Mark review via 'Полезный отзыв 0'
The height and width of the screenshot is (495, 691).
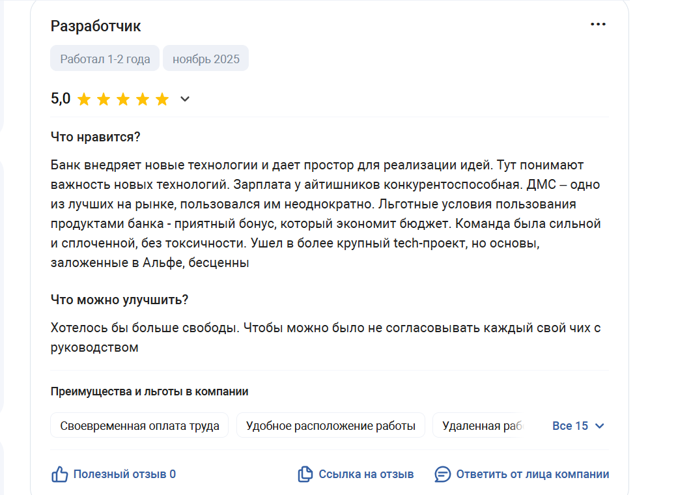(x=124, y=474)
